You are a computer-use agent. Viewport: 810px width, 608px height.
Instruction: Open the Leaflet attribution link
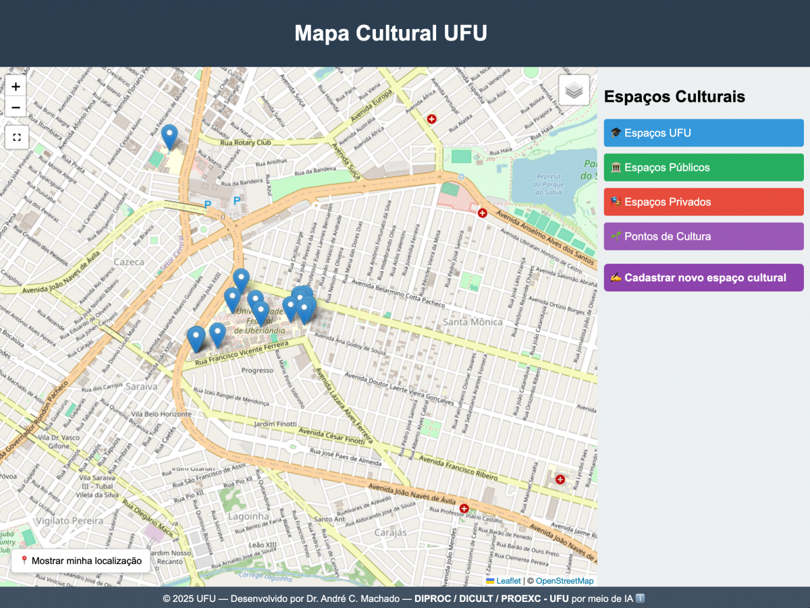508,581
